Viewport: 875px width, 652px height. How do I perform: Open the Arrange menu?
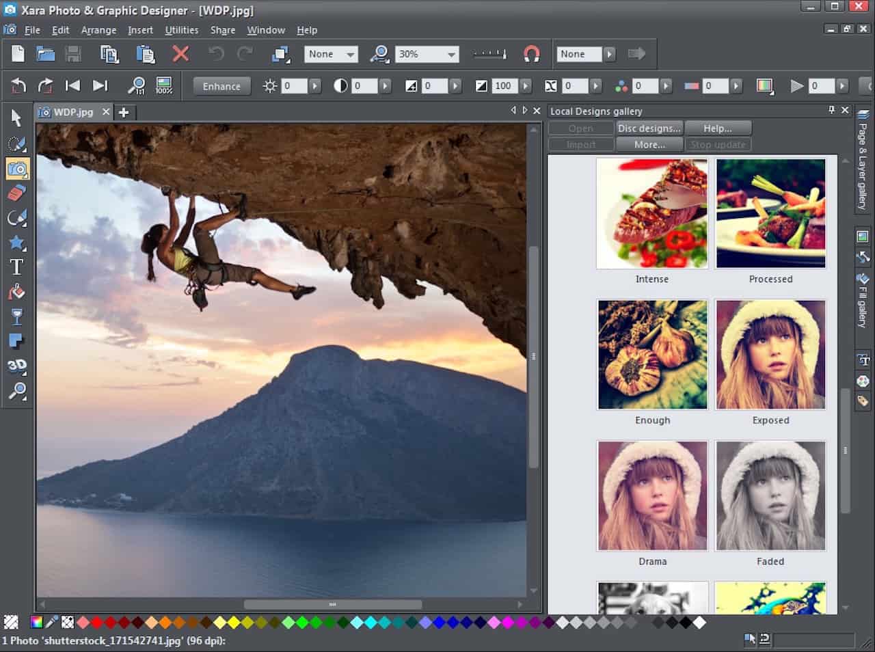pos(98,30)
